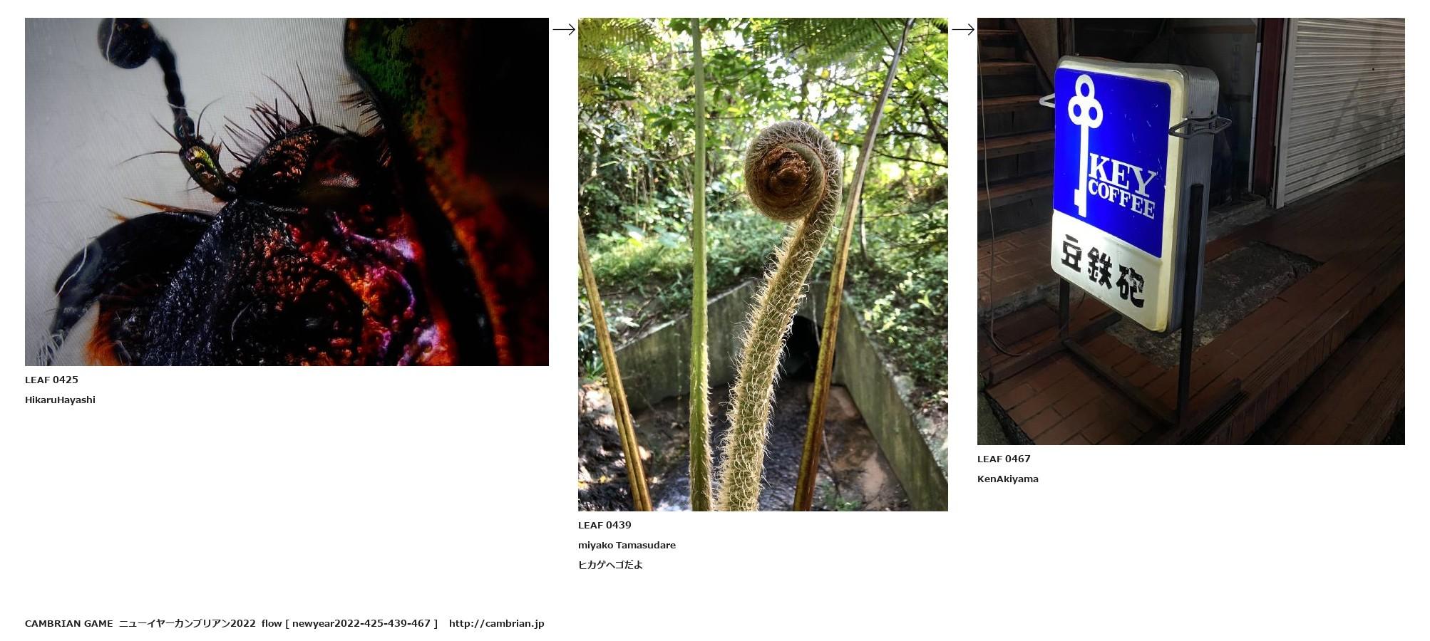Click the CAMBRIAN GAME footer title
This screenshot has height=641, width=1430.
click(68, 624)
